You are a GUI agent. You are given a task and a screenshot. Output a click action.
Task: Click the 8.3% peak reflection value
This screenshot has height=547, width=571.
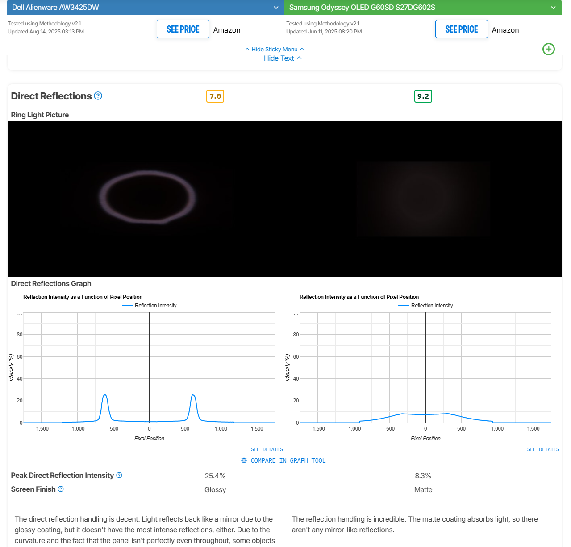[x=423, y=476]
